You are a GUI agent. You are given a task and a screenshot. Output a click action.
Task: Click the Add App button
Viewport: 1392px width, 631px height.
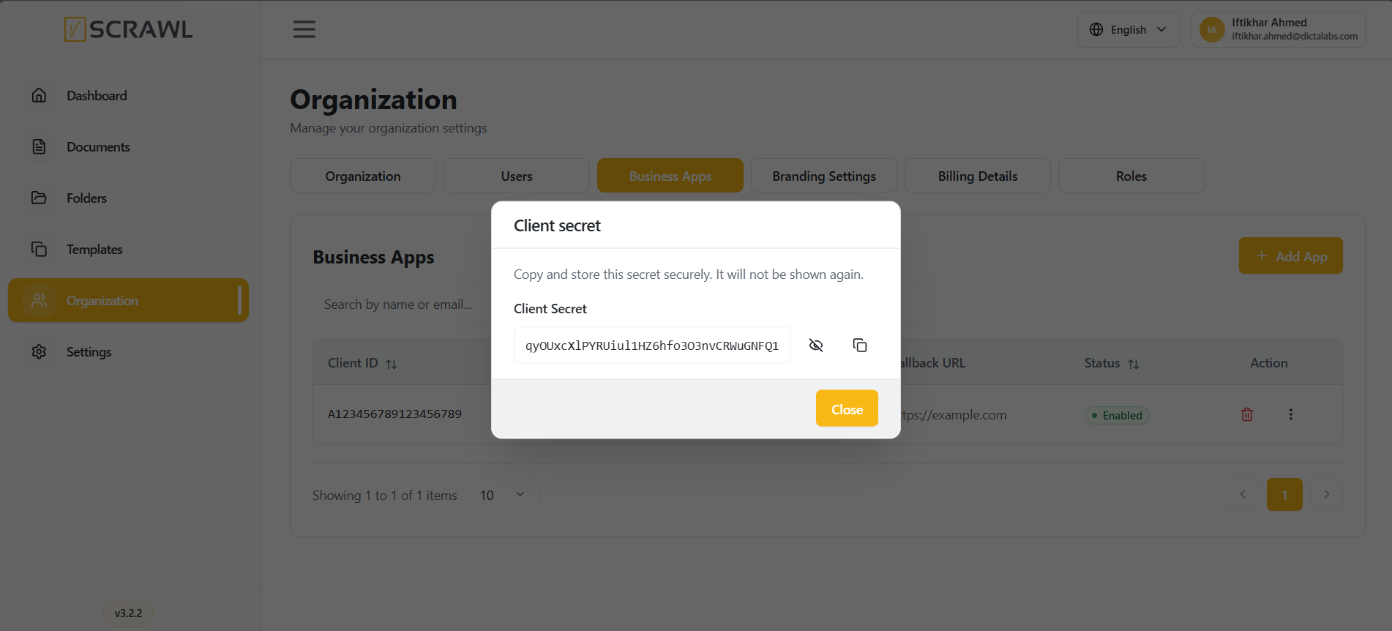(x=1291, y=255)
